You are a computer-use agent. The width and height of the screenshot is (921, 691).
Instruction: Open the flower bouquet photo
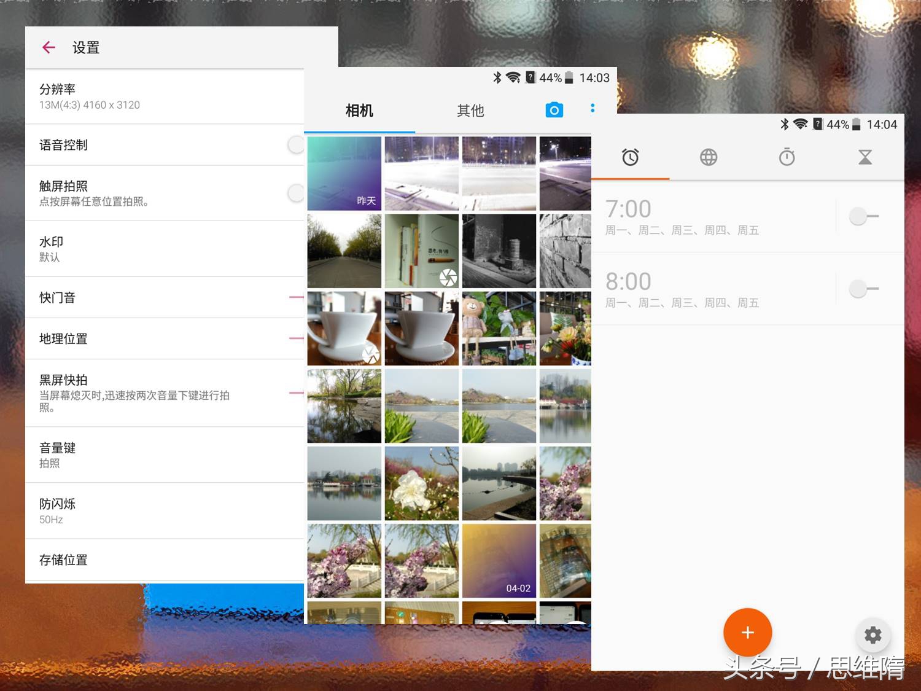click(x=565, y=329)
